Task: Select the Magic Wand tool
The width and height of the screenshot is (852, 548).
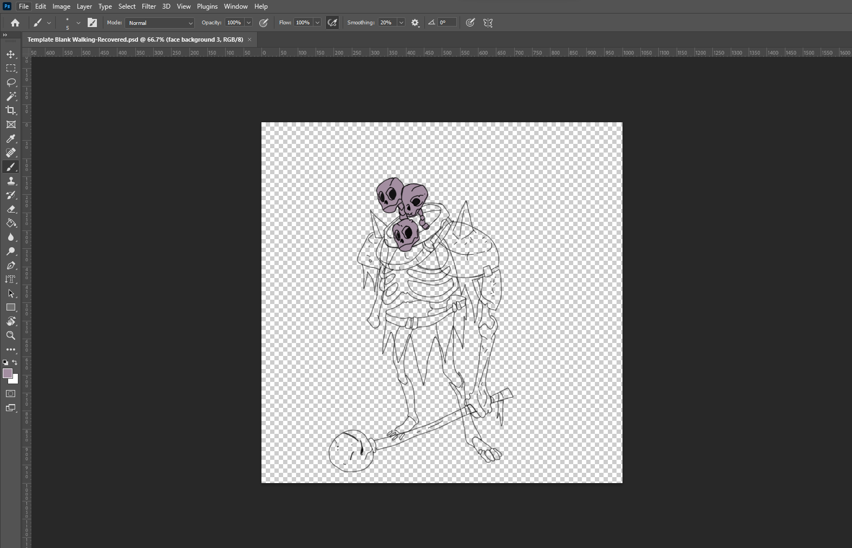Action: tap(11, 96)
